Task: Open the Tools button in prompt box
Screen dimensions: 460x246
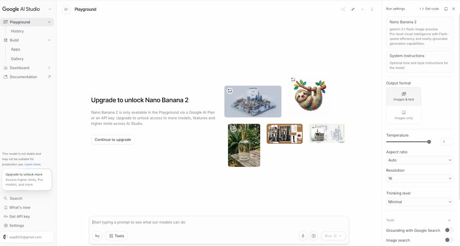Action: point(117,236)
